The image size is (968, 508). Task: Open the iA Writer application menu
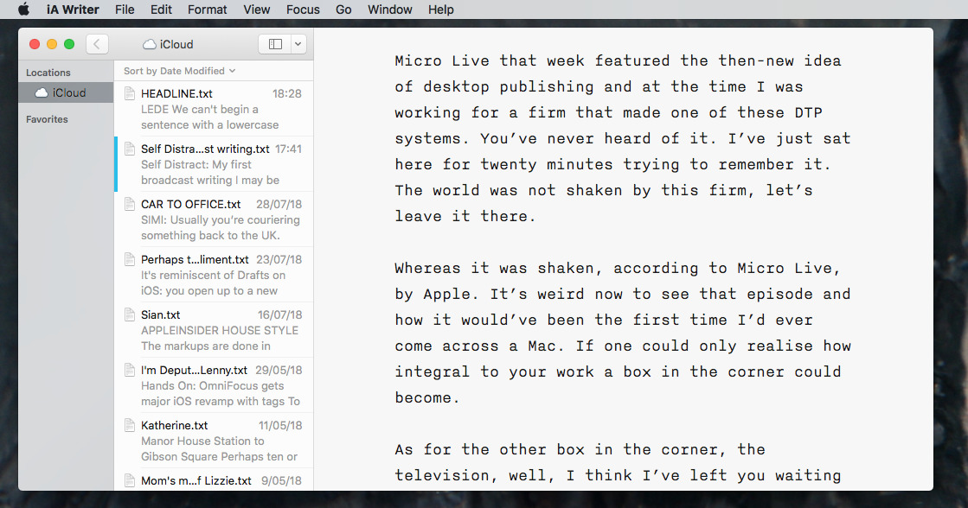pyautogui.click(x=73, y=10)
